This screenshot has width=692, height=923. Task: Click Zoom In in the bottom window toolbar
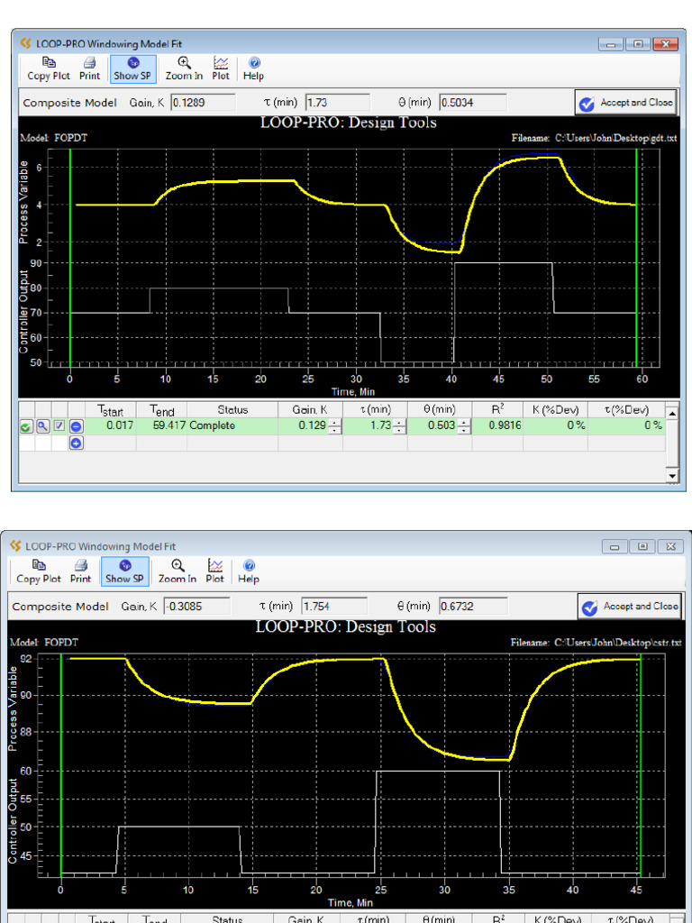(178, 572)
